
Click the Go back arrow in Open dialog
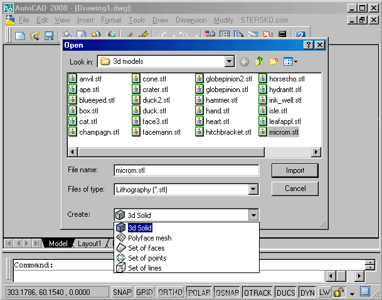[x=244, y=62]
